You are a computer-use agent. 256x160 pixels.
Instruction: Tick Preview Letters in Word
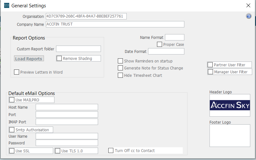(17, 72)
